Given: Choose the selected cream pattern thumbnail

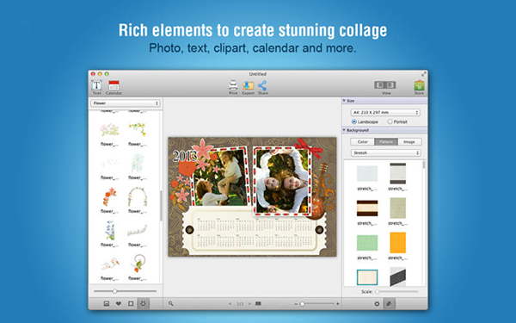Looking at the screenshot, I should [367, 277].
